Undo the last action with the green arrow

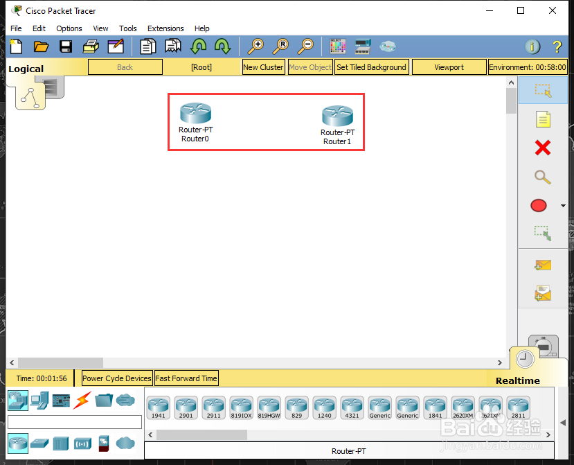(199, 46)
